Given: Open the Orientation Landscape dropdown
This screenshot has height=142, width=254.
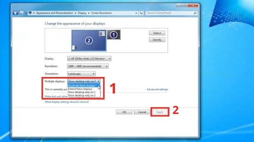Looking at the screenshot, I should point(81,74).
